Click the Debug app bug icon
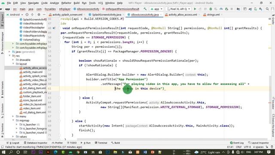 tap(211, 9)
